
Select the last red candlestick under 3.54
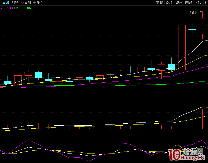[202, 25]
